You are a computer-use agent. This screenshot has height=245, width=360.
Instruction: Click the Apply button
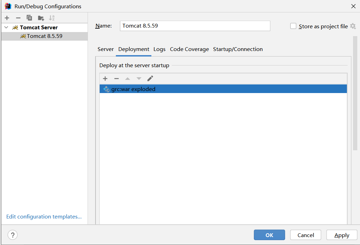tap(342, 235)
